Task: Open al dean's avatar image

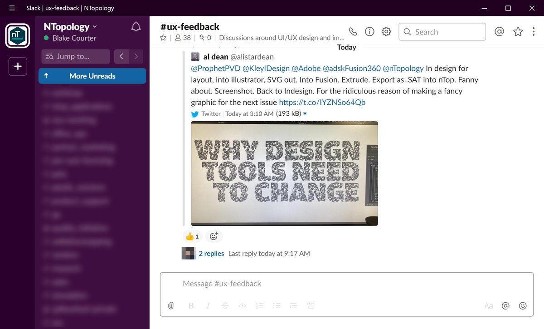Action: (195, 57)
